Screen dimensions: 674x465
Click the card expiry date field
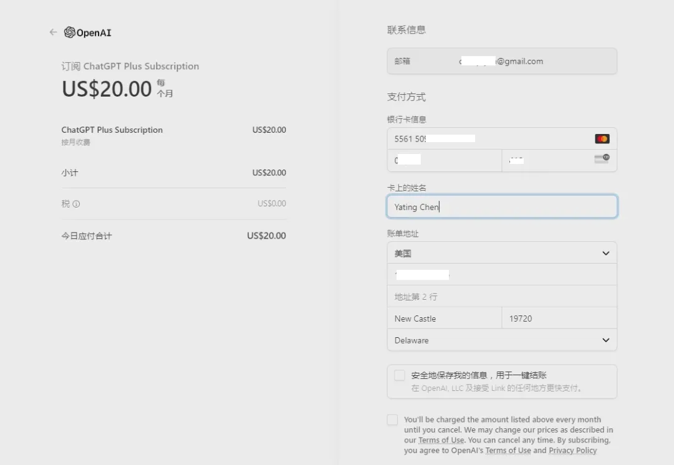point(444,160)
